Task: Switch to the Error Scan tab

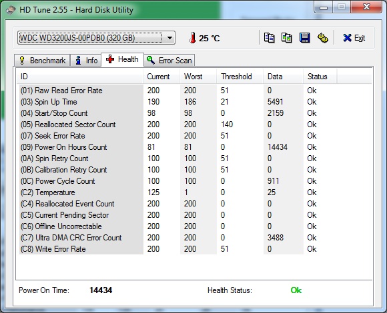Action: (169, 61)
